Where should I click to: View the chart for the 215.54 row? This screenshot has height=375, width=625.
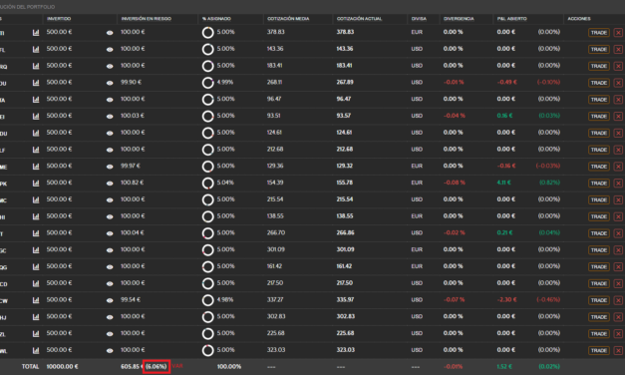pyautogui.click(x=36, y=199)
